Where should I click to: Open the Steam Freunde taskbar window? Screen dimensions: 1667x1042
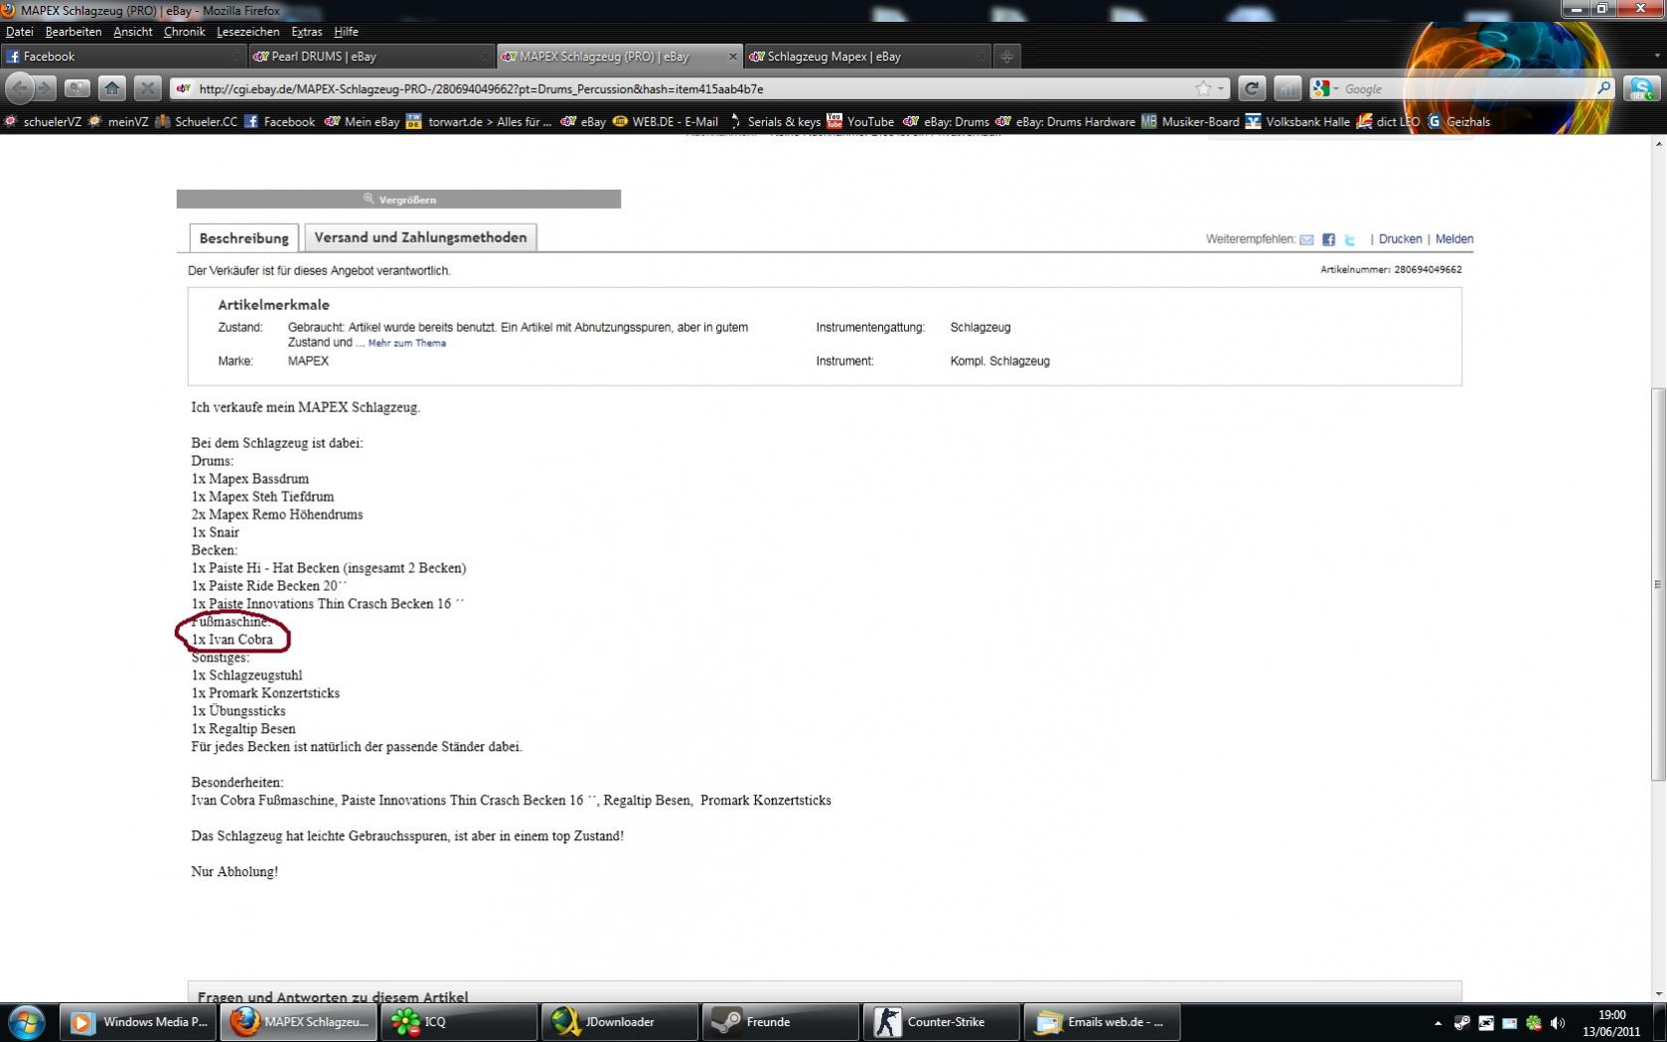pos(781,1022)
